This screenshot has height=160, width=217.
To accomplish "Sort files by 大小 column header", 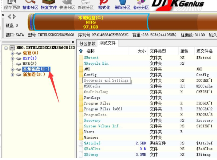I will 141,51.
